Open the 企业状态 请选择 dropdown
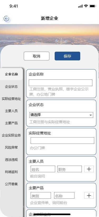The width and height of the screenshot is (99, 217). coord(61,115)
